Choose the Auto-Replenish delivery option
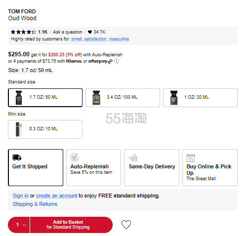The width and height of the screenshot is (252, 236). pyautogui.click(x=93, y=167)
